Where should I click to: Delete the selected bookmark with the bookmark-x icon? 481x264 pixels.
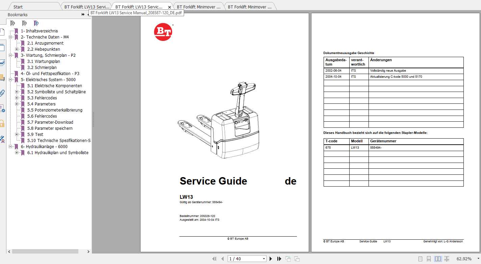pos(12,23)
